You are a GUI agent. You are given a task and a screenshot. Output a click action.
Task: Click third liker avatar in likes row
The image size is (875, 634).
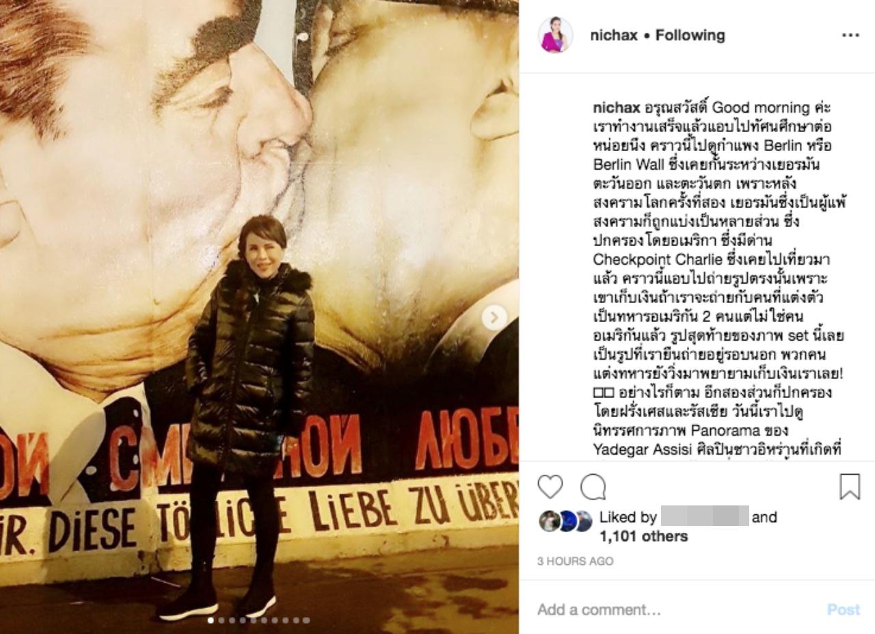tap(583, 521)
